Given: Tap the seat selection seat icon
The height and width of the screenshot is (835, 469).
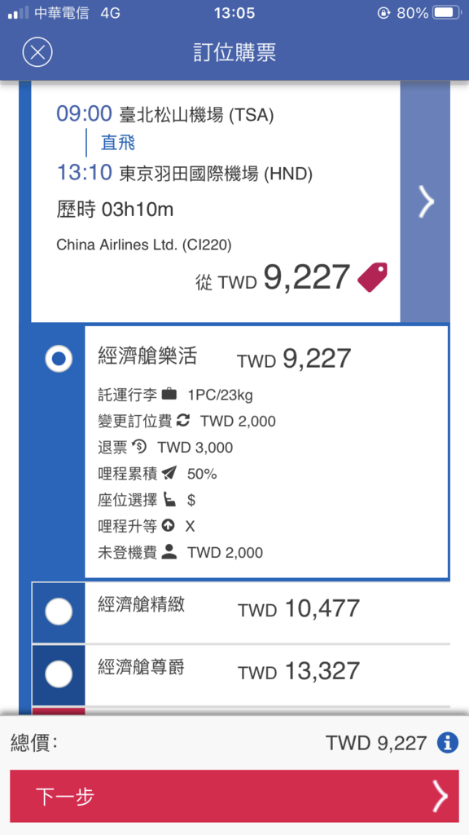Looking at the screenshot, I should coord(169,500).
